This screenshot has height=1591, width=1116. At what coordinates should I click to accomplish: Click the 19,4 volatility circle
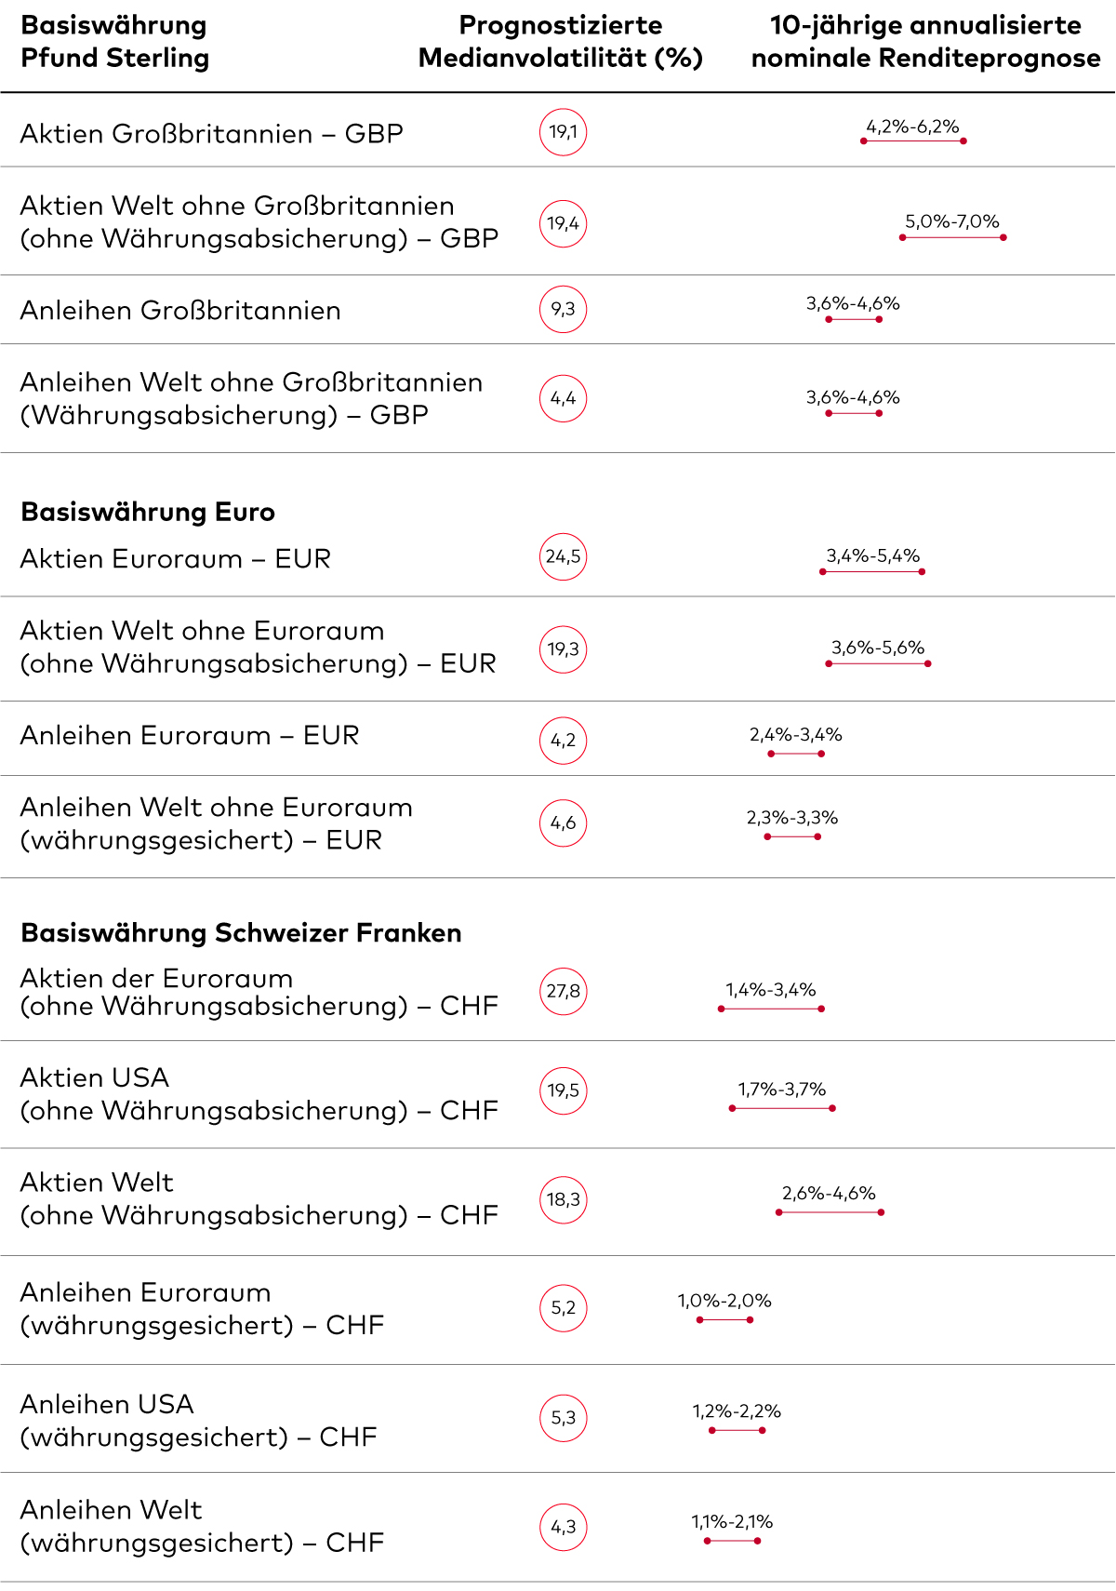[563, 223]
